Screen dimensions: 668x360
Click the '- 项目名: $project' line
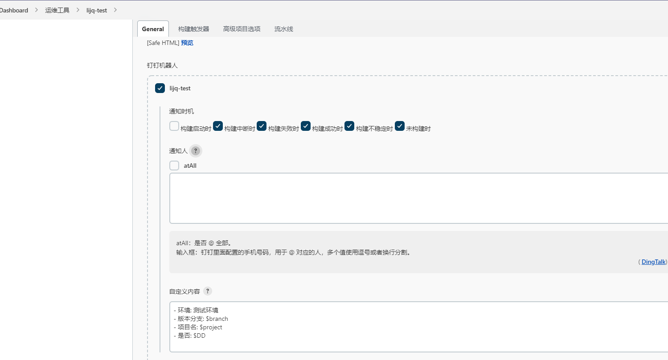pyautogui.click(x=198, y=327)
